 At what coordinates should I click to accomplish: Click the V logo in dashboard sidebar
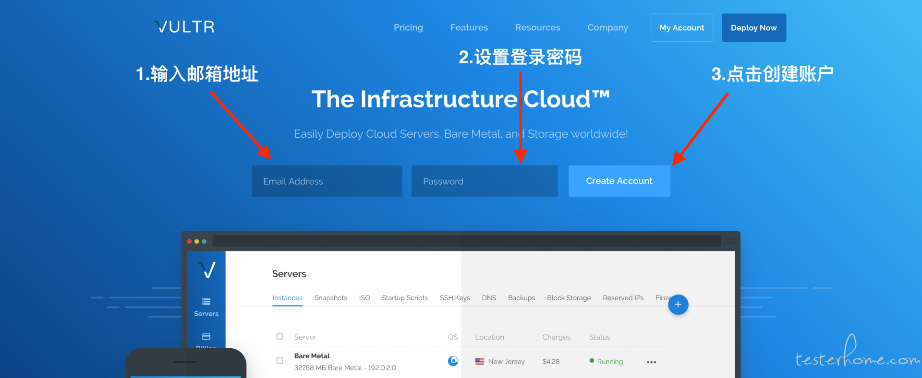pyautogui.click(x=207, y=270)
